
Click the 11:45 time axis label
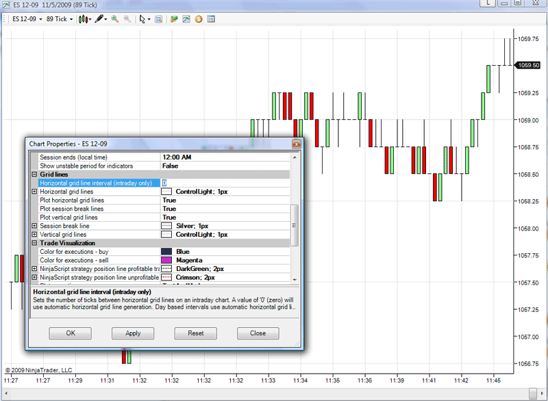pos(493,380)
